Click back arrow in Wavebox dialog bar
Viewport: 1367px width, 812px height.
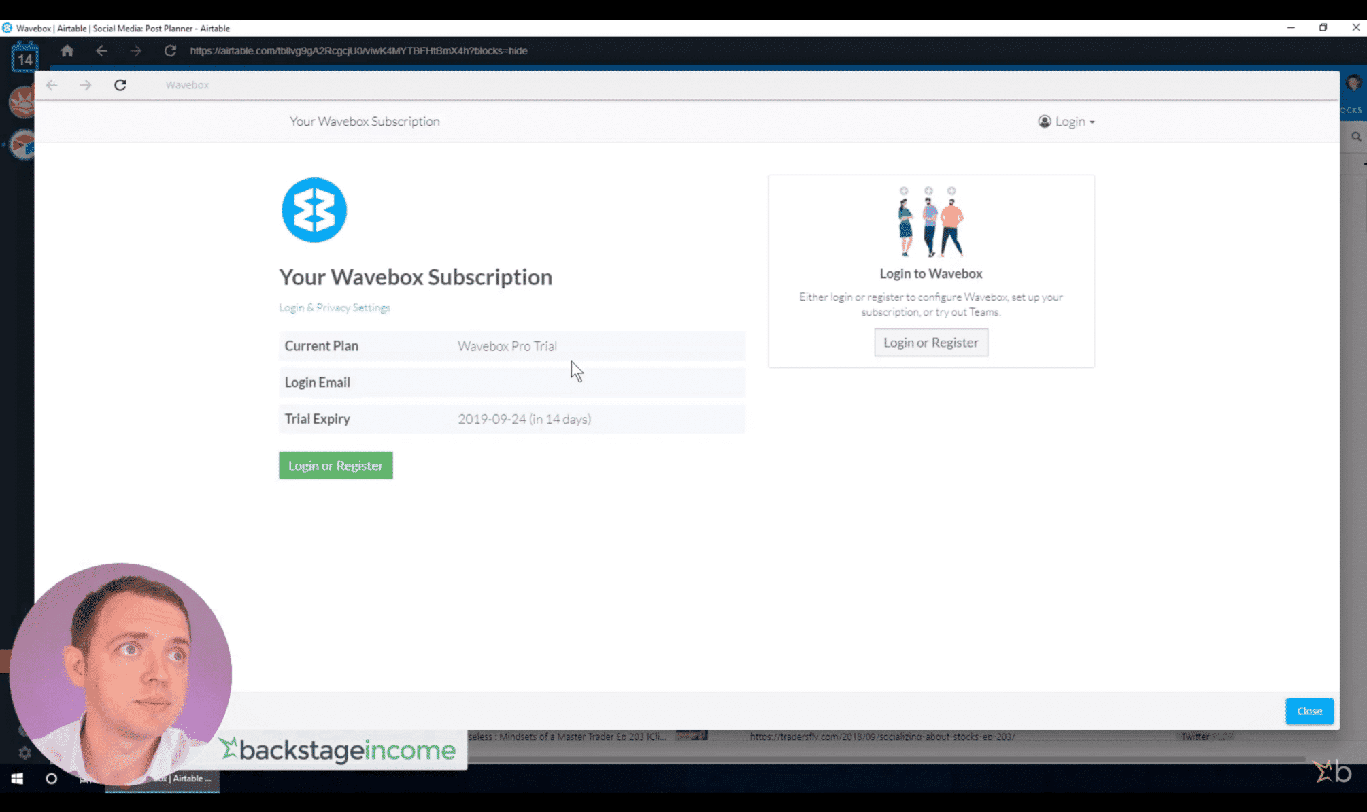point(52,85)
